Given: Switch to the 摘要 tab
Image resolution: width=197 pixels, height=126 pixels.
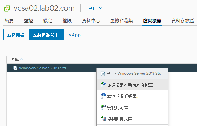Looking at the screenshot, I should coord(9,21).
